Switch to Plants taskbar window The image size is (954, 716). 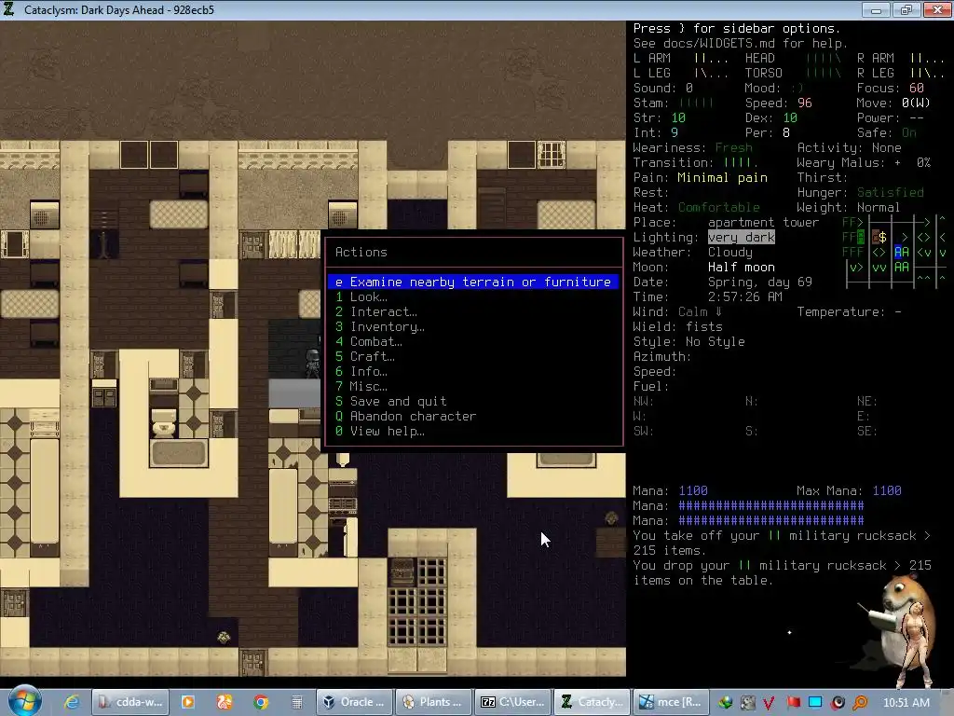(x=434, y=702)
